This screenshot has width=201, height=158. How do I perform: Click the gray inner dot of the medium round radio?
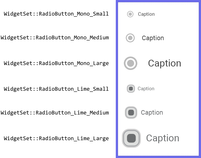[130, 38]
